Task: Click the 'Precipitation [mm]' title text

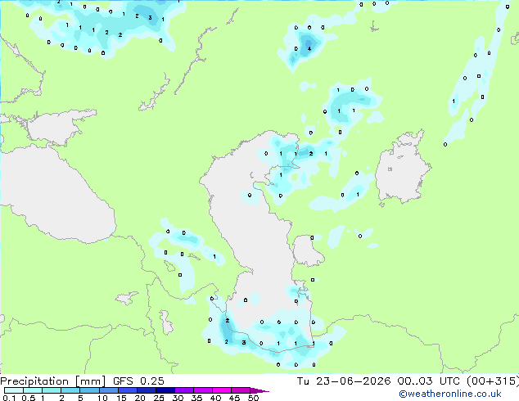Action: [53, 381]
